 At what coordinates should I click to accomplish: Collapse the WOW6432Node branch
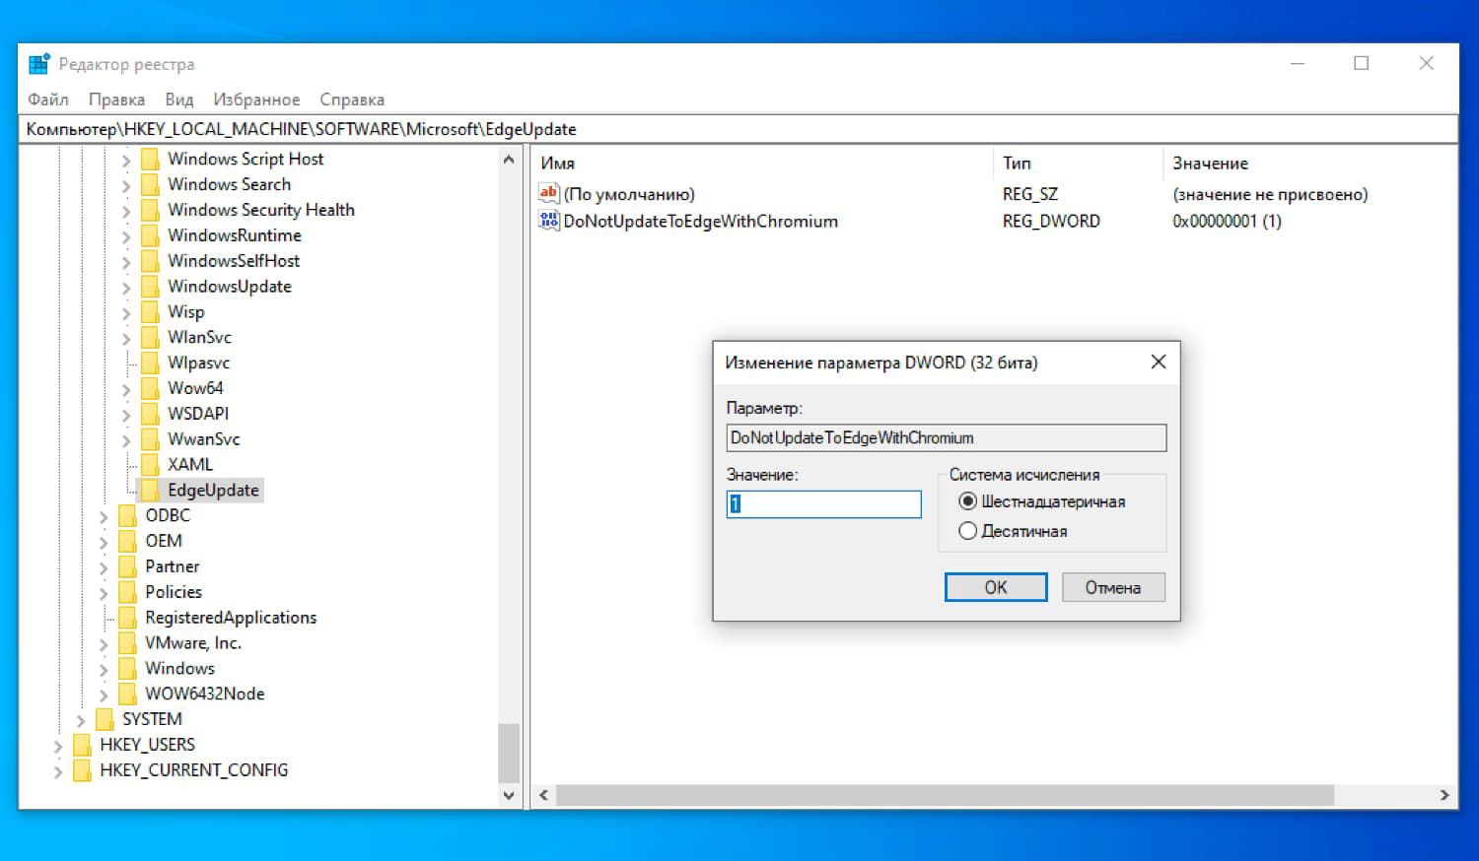[105, 694]
